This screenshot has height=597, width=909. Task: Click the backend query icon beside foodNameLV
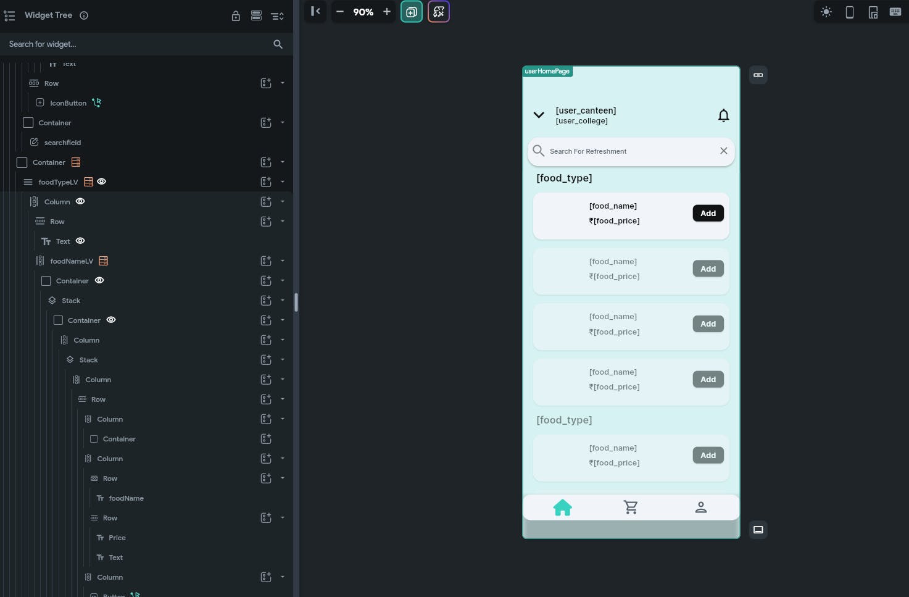[x=104, y=261]
